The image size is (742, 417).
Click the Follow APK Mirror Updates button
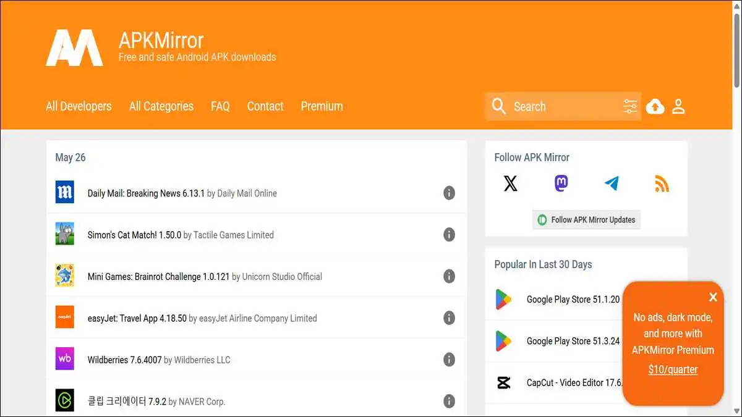tap(587, 219)
